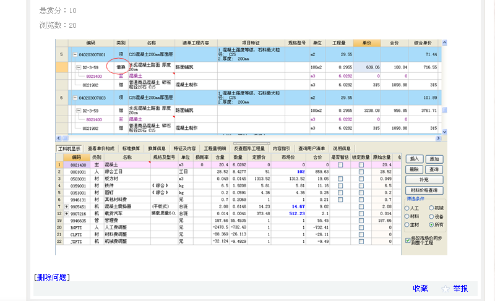Viewport: 495px width, 301px height.
Task: Click the up arrow of upper table scrollbar
Action: pos(444,43)
